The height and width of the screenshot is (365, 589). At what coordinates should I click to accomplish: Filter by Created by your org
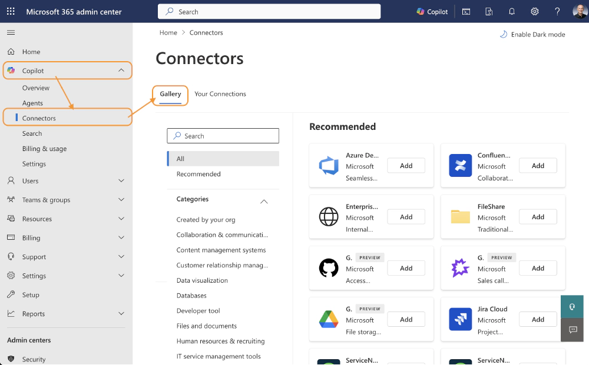click(206, 220)
